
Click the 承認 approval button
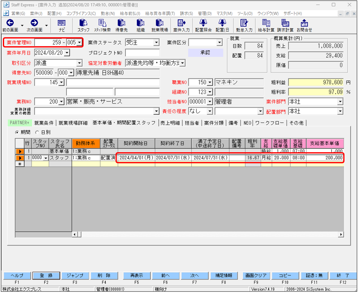(206, 53)
